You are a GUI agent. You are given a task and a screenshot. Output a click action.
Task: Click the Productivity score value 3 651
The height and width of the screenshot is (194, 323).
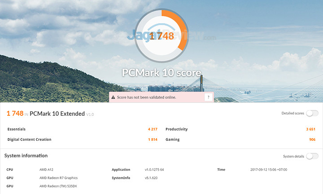[311, 129]
